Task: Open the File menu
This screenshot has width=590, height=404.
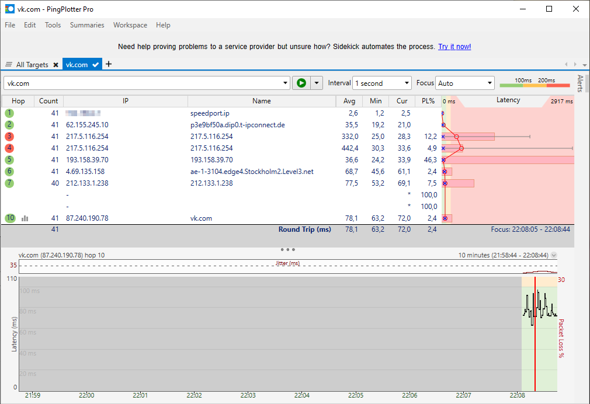Action: (10, 25)
